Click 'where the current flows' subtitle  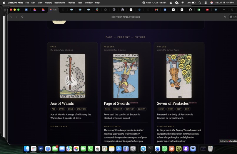[x=168, y=50]
